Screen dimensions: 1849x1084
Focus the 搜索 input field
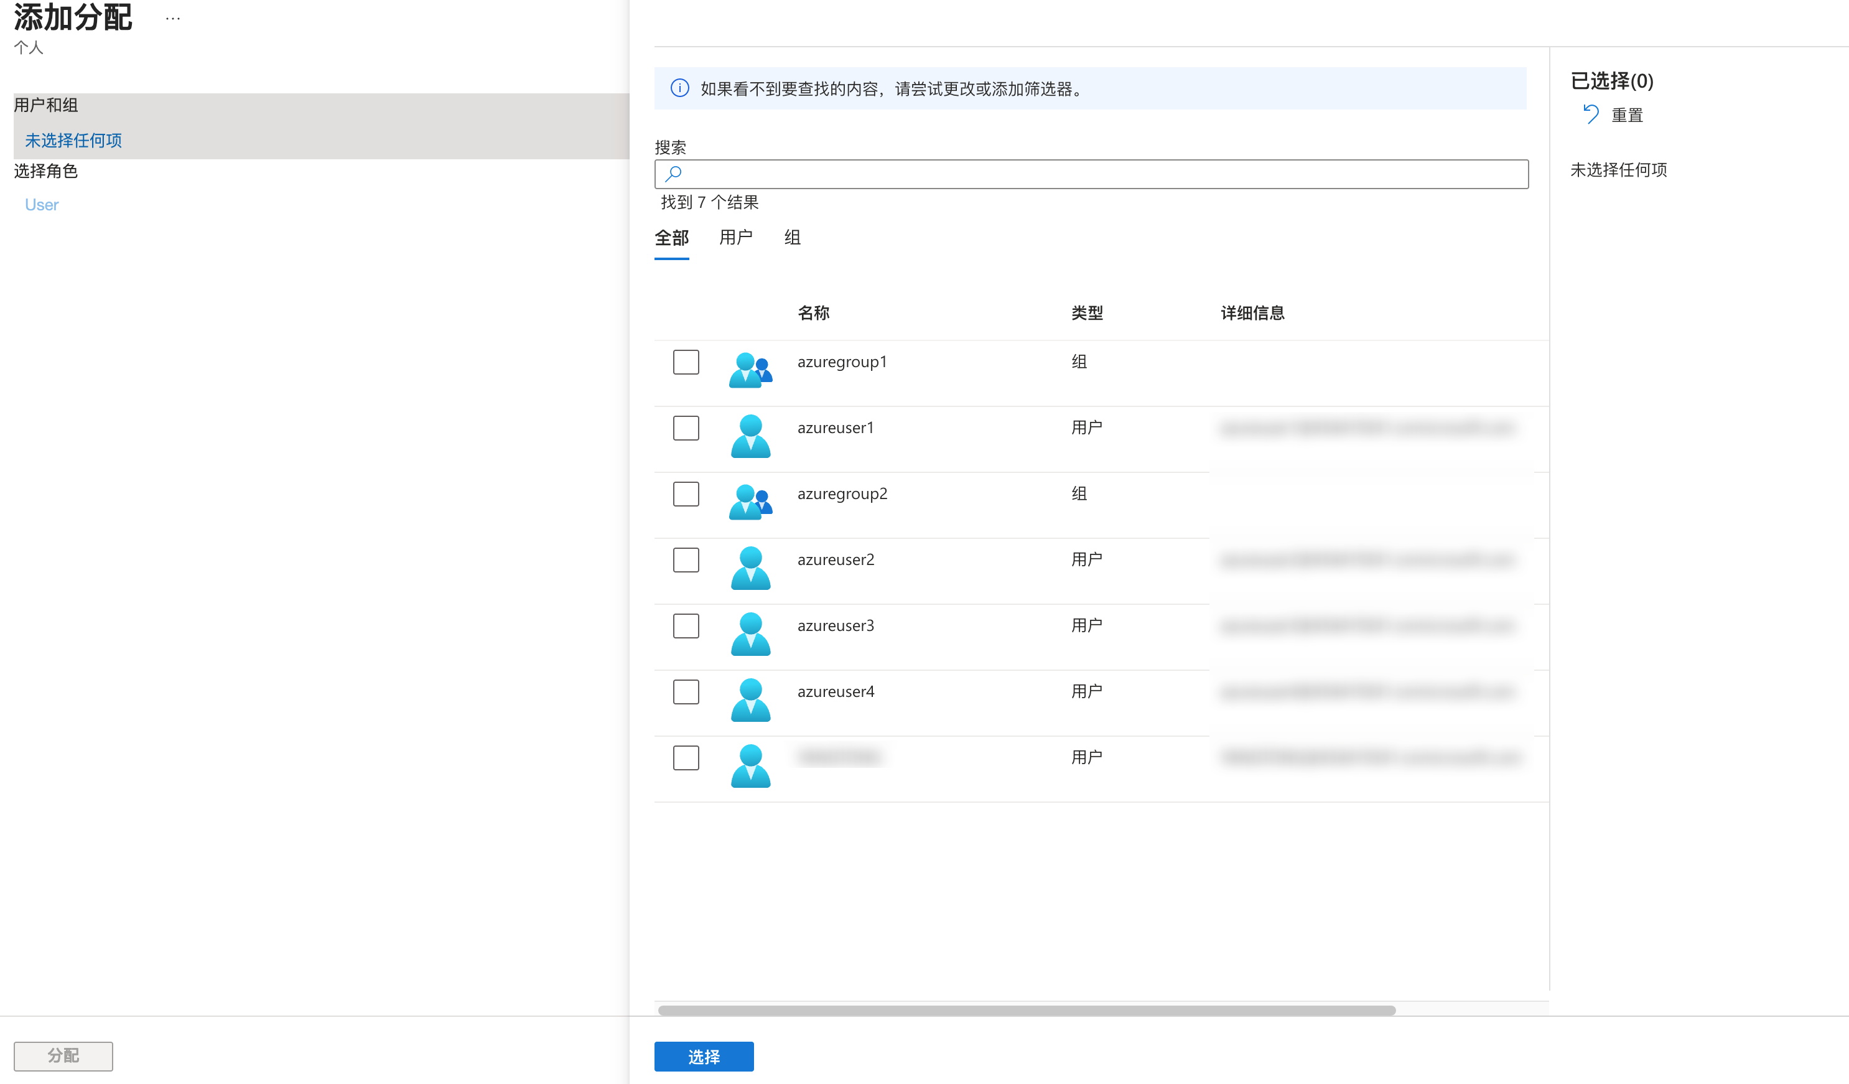[1101, 174]
